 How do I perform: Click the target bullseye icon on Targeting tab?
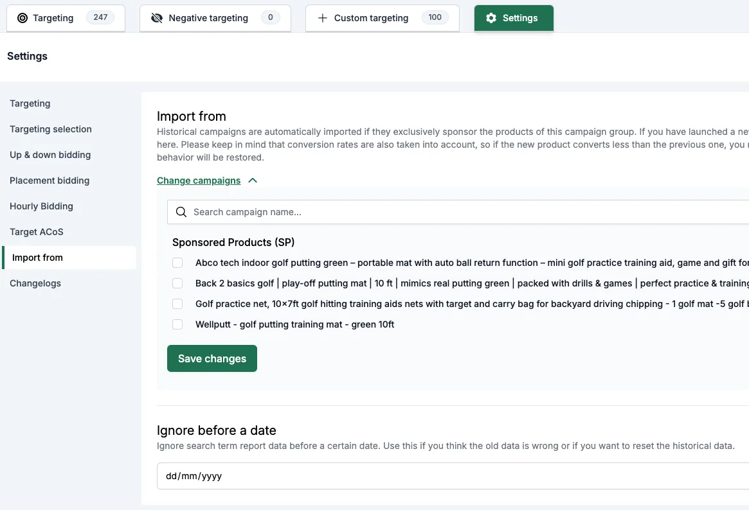(x=23, y=18)
